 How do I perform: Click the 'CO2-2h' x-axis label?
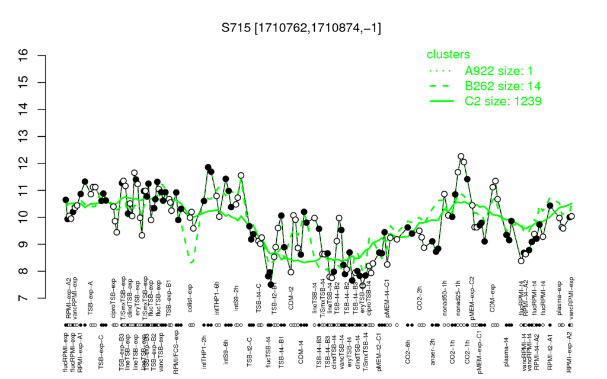420,297
